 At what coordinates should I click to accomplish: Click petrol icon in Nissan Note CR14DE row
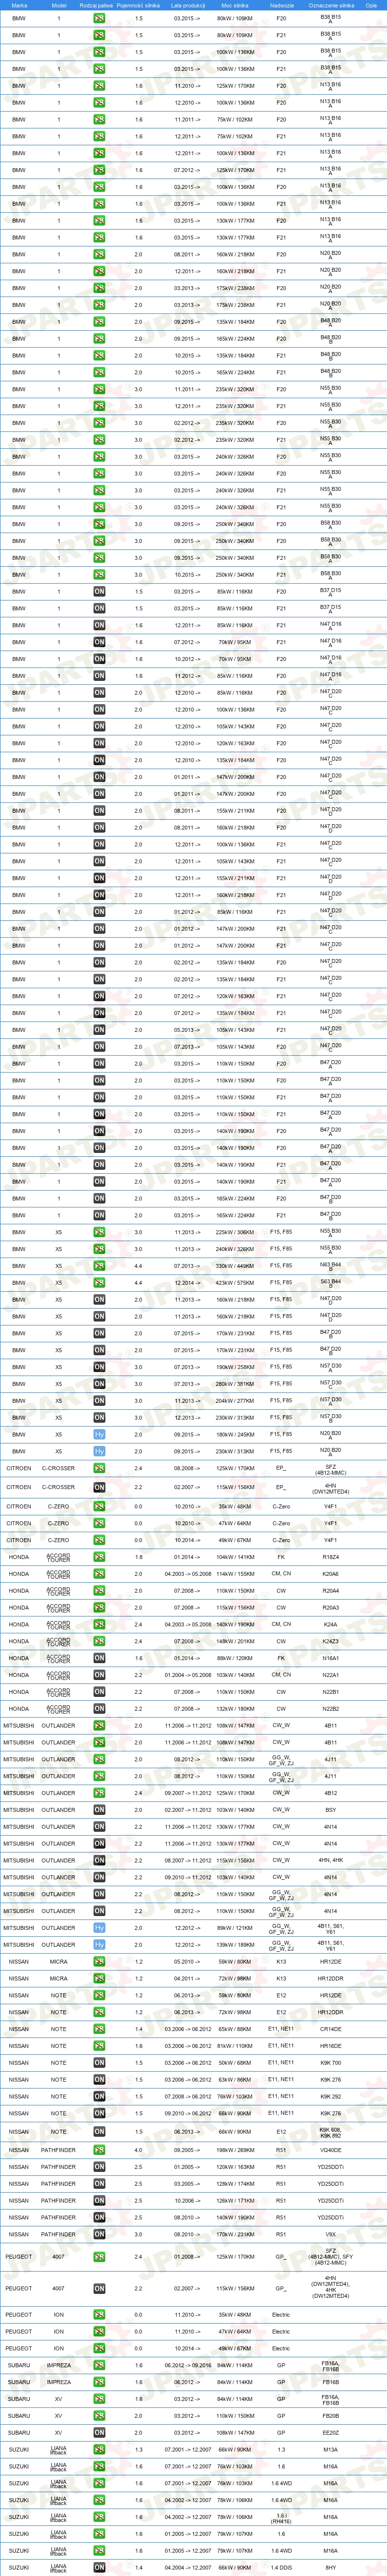click(x=99, y=2029)
